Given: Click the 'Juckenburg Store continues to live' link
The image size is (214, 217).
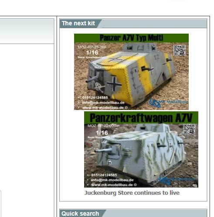Looking at the screenshot, I should tap(132, 193).
